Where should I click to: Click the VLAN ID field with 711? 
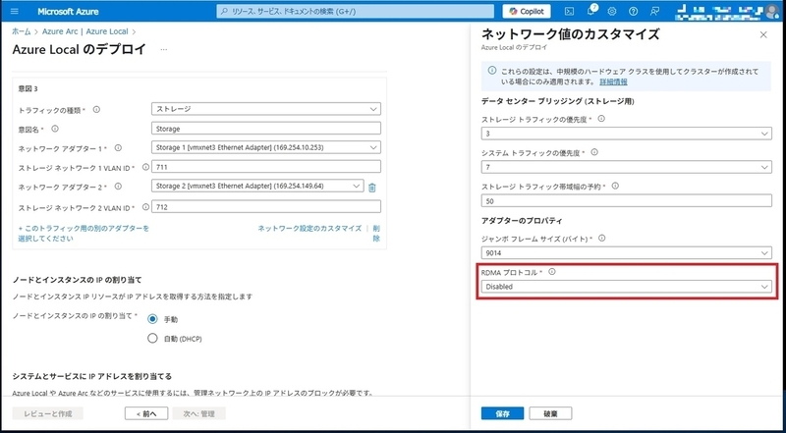pos(265,166)
